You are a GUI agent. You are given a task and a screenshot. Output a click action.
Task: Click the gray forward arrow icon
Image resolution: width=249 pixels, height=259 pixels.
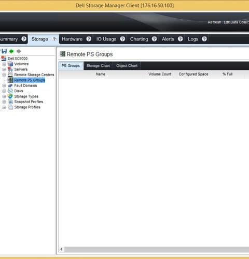[19, 51]
